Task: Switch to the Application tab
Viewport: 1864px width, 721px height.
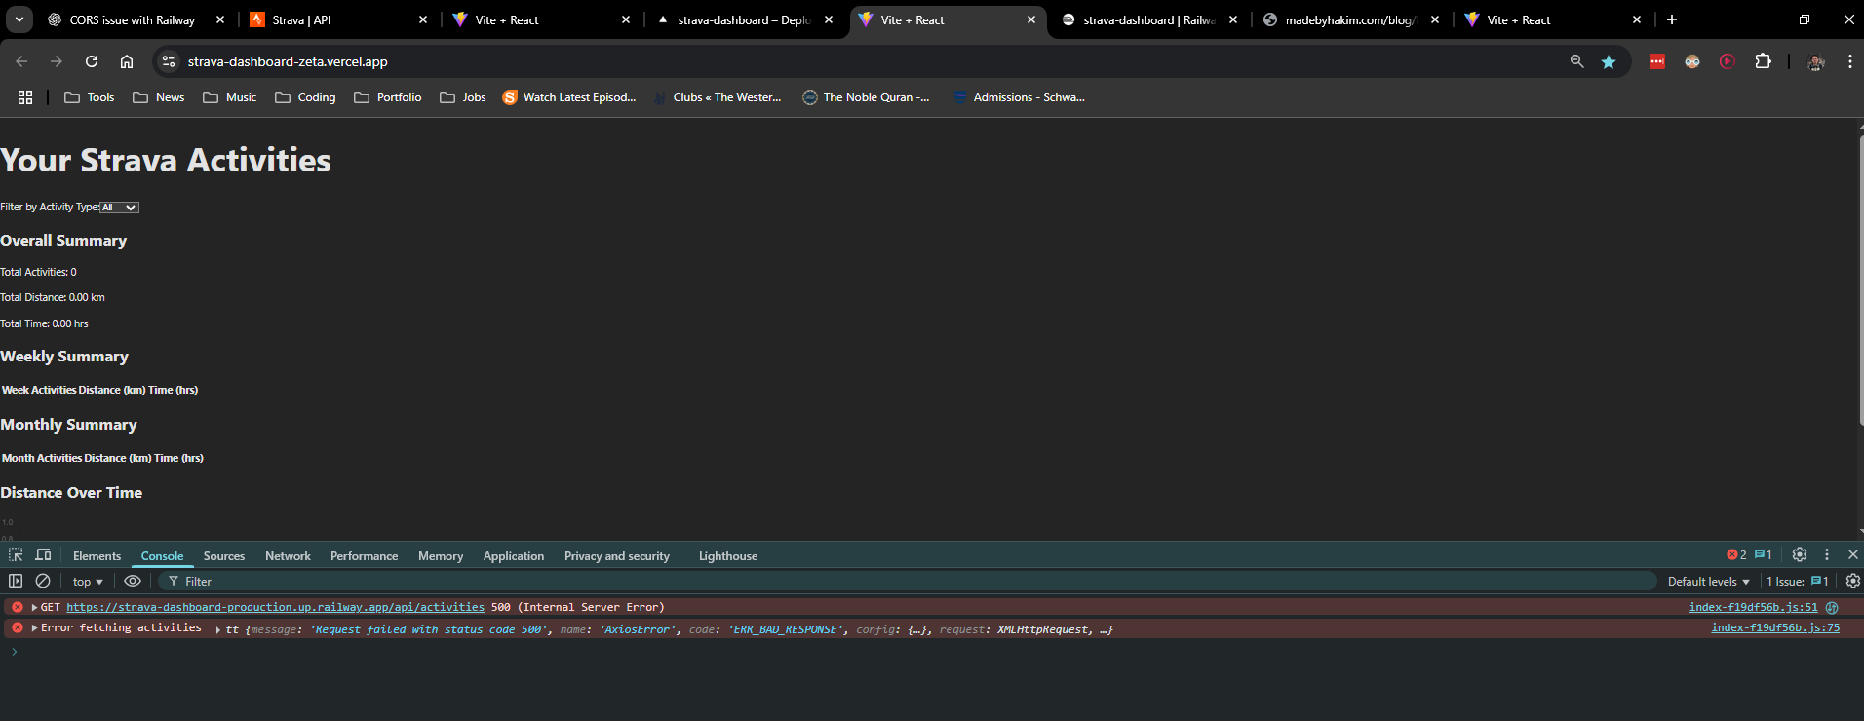Action: click(x=514, y=556)
